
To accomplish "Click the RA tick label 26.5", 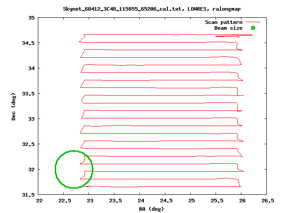I will tap(268, 201).
